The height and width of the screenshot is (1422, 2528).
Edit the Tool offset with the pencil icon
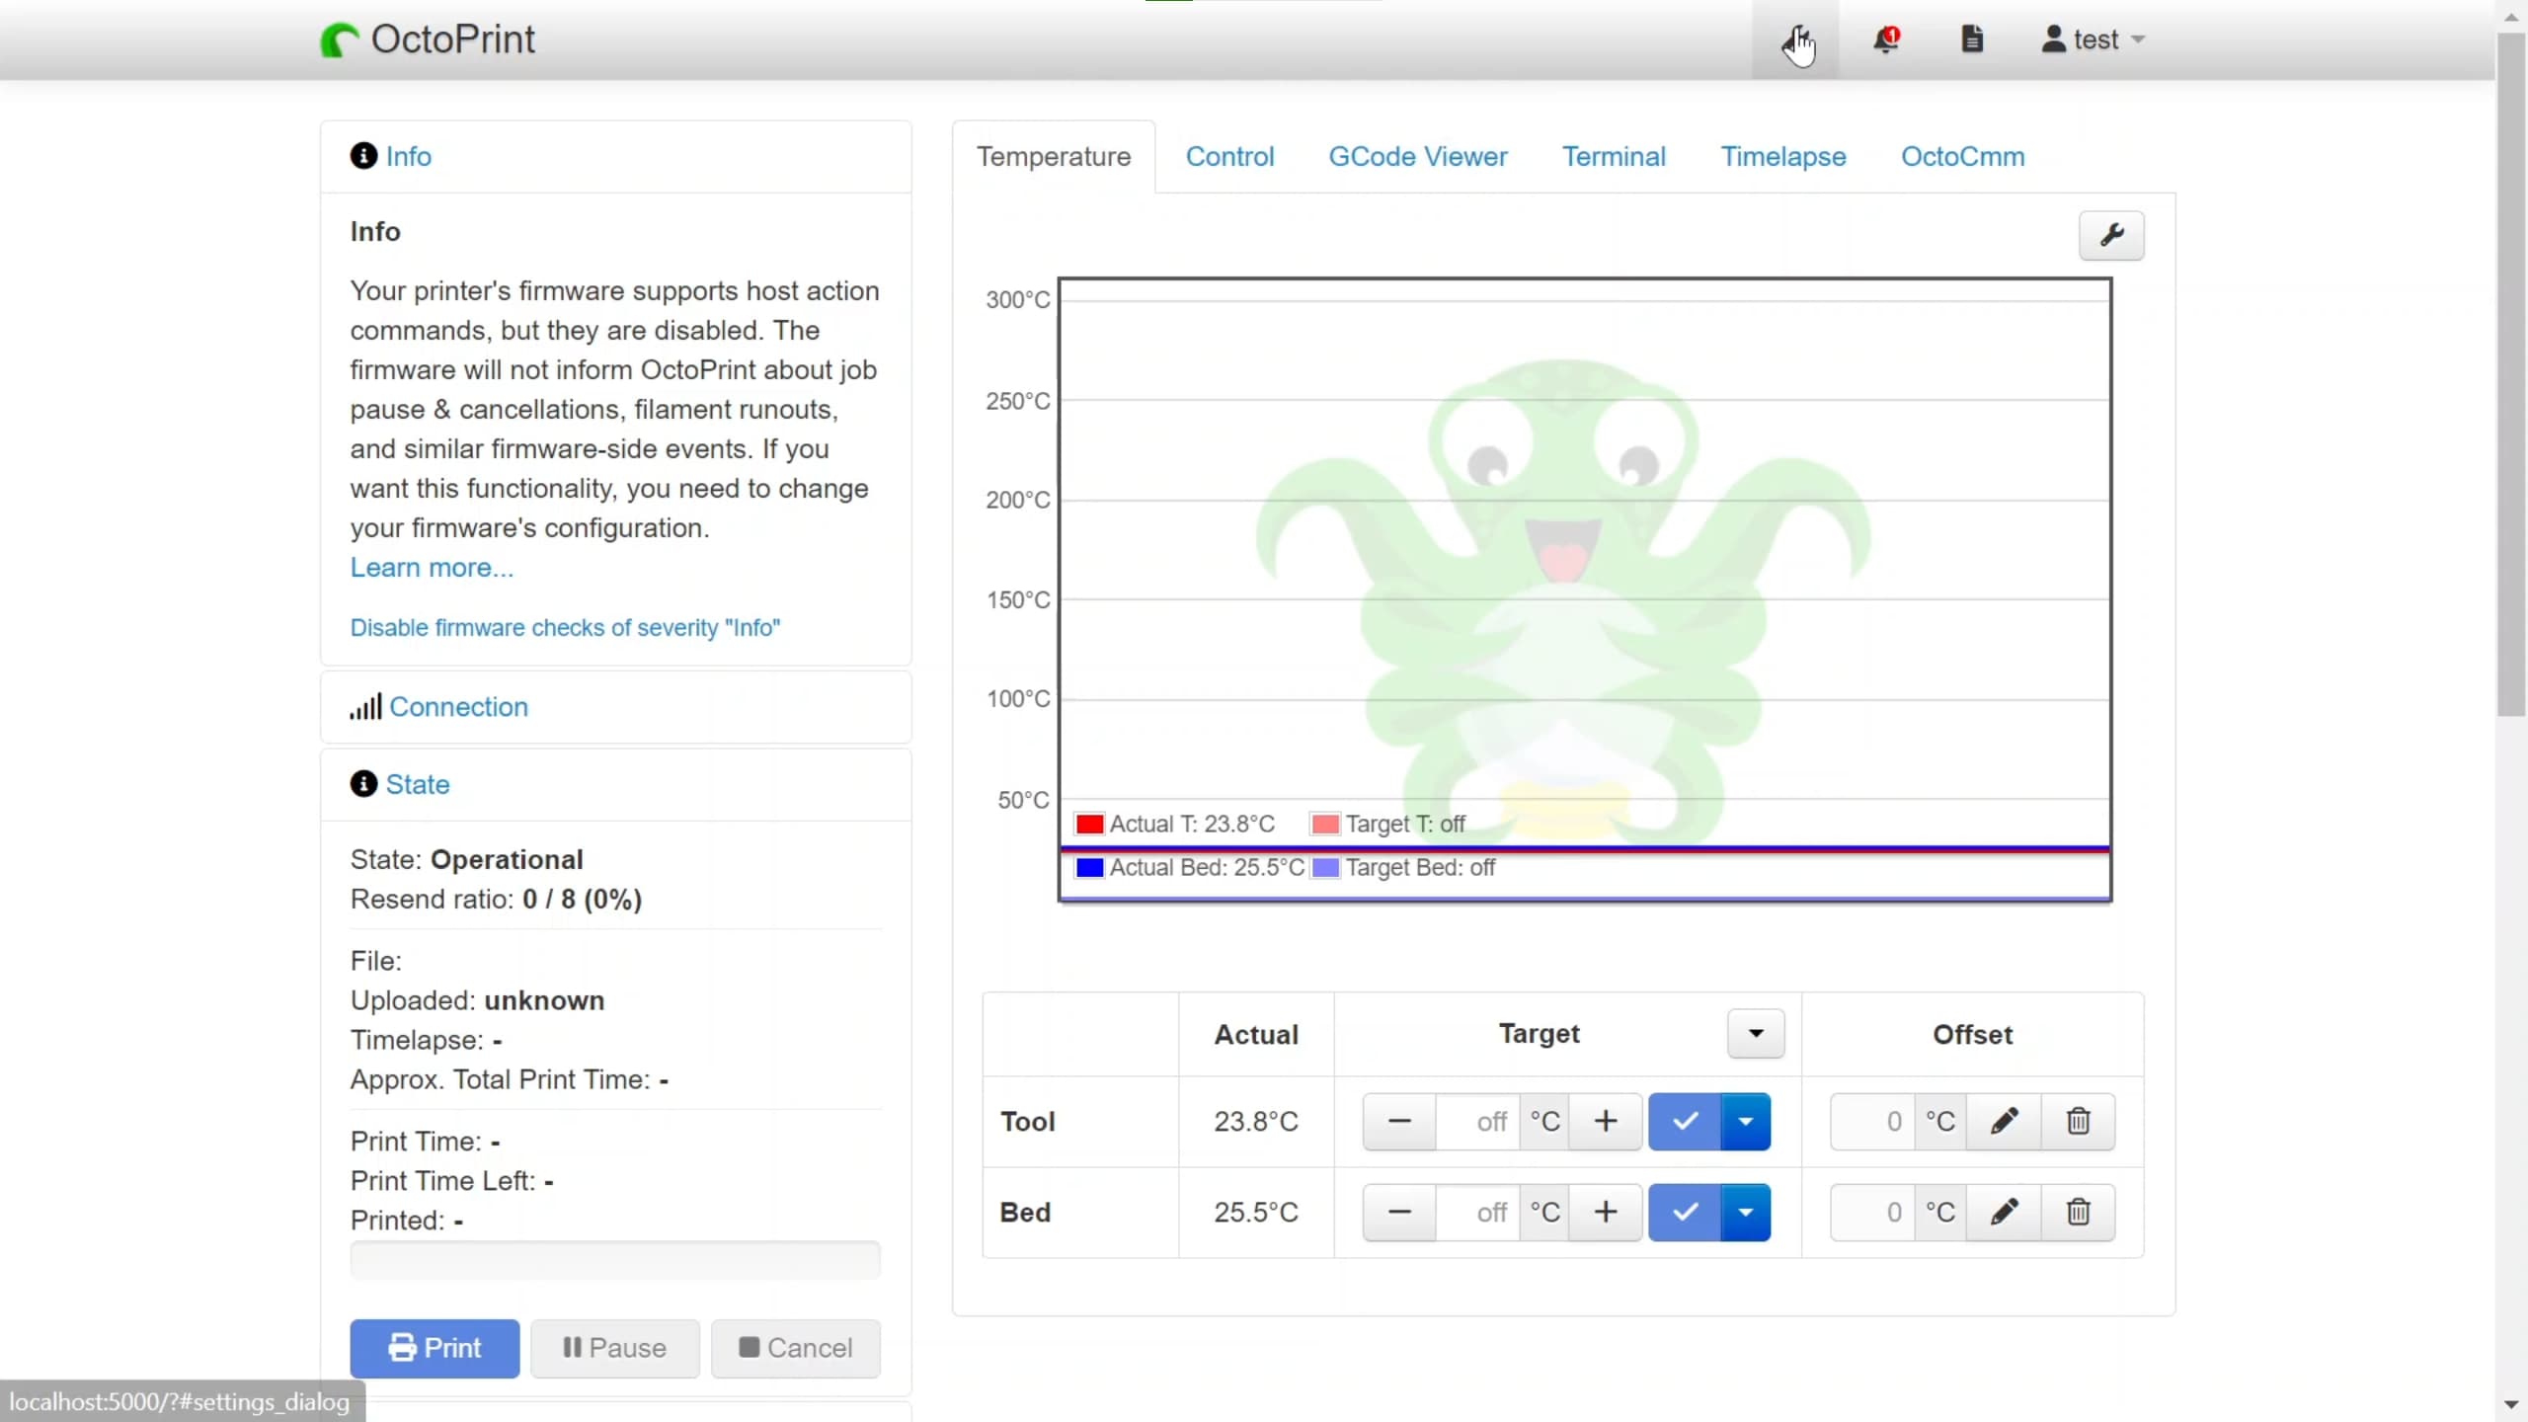(2005, 1121)
